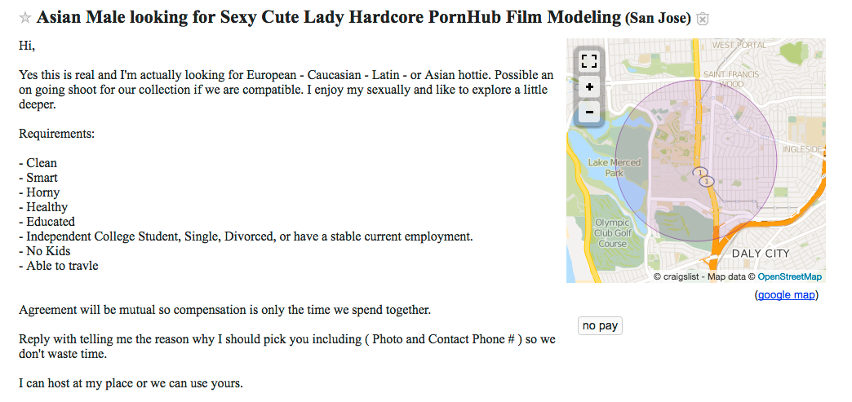Click the lower Route 1 shield on the map

[707, 181]
